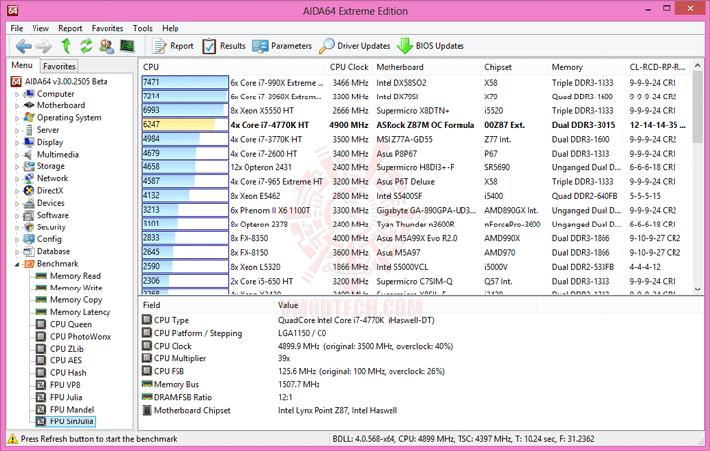Expand the Computer tree node arrow
710x451 pixels.
[x=17, y=95]
